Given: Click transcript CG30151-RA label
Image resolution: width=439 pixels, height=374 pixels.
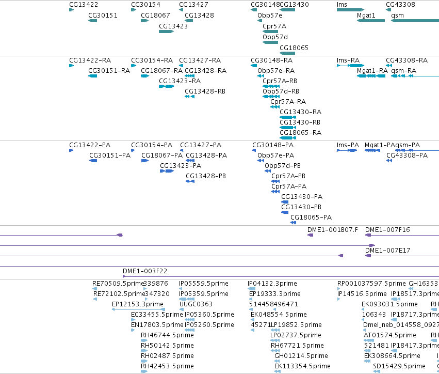Looking at the screenshot, I should [x=109, y=71].
